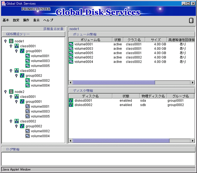The image size is (197, 173).
Task: Click group0002 icon under node1
Action: (22, 76)
